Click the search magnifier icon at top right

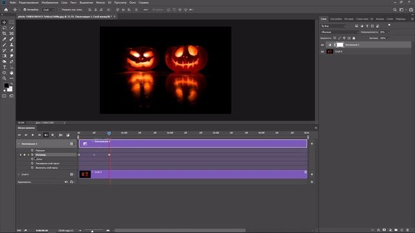pyautogui.click(x=395, y=10)
